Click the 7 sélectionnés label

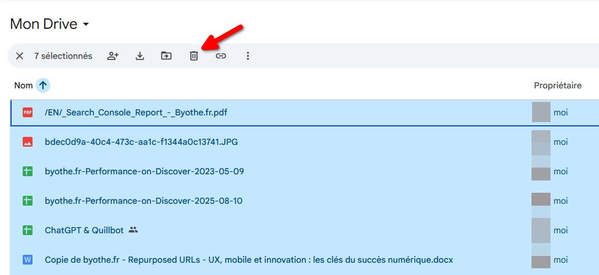coord(63,56)
